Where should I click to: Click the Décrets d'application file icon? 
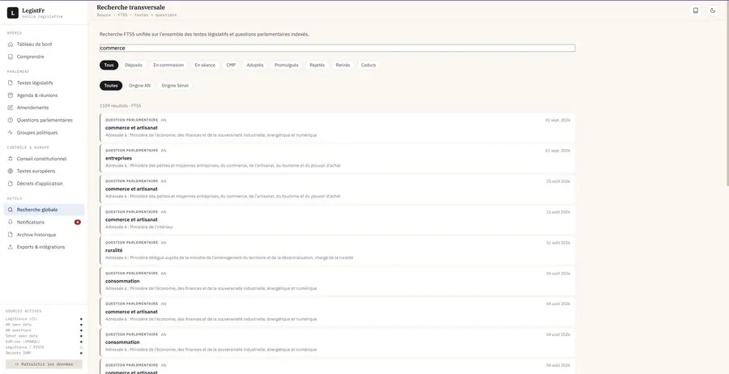pyautogui.click(x=11, y=184)
